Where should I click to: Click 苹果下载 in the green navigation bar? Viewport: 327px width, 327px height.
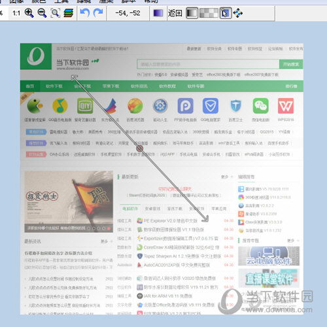(x=111, y=86)
